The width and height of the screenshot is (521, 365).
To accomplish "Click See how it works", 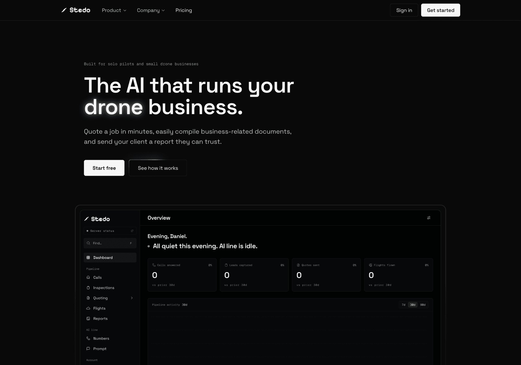I will click(158, 168).
